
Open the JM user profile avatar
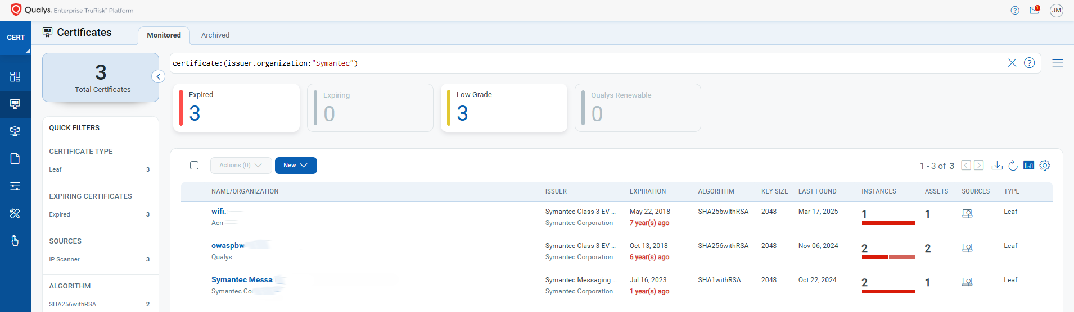click(x=1057, y=10)
